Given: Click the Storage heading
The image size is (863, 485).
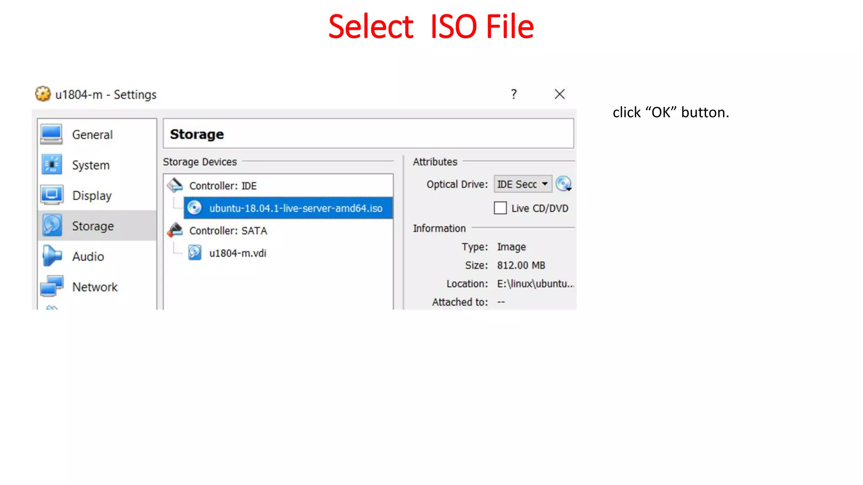Looking at the screenshot, I should 197,134.
